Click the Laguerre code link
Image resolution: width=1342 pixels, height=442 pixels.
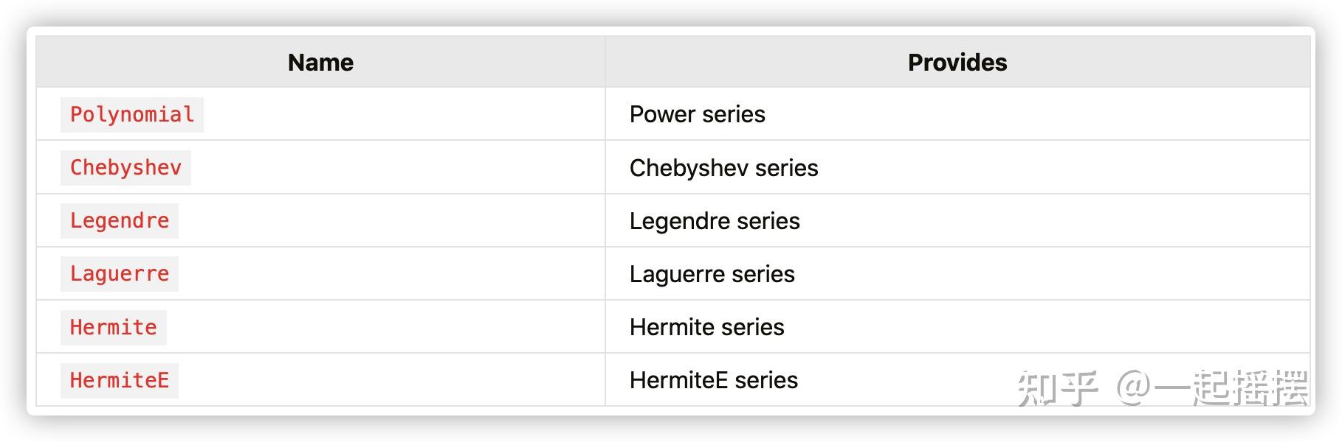(119, 274)
